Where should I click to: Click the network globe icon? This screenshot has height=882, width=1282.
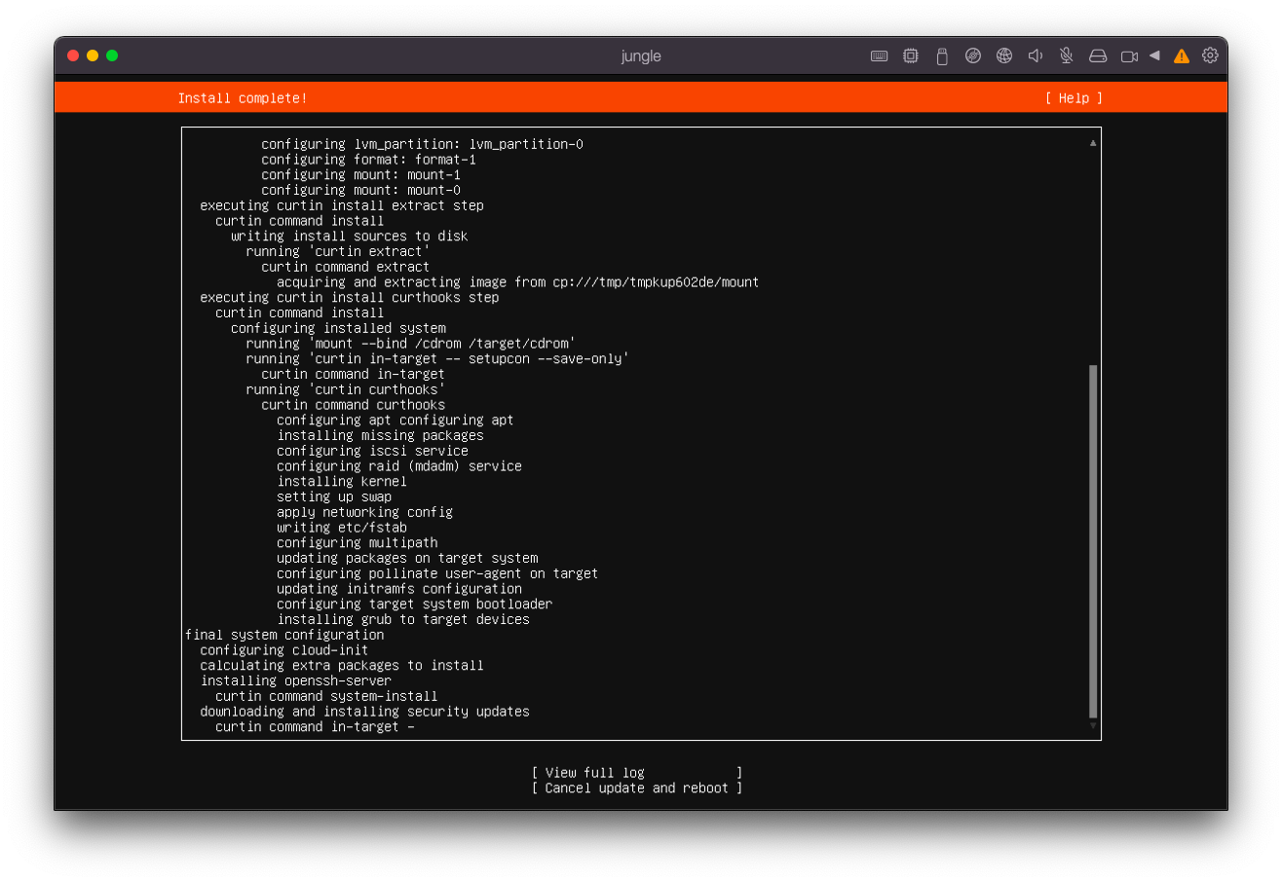click(x=1003, y=56)
